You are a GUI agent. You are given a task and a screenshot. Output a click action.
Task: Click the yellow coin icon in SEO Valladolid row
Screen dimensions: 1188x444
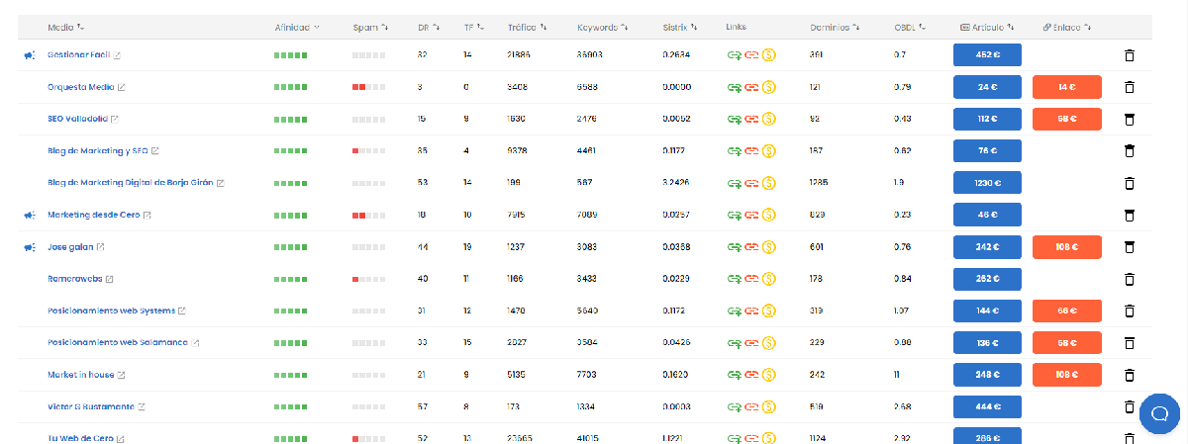(768, 120)
